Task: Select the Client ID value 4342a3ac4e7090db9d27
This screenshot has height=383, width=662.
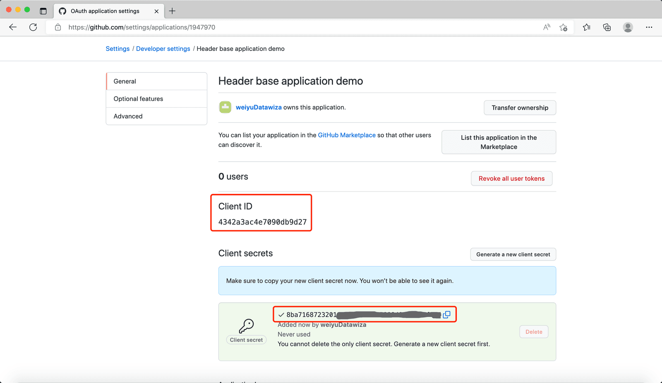Action: tap(262, 222)
